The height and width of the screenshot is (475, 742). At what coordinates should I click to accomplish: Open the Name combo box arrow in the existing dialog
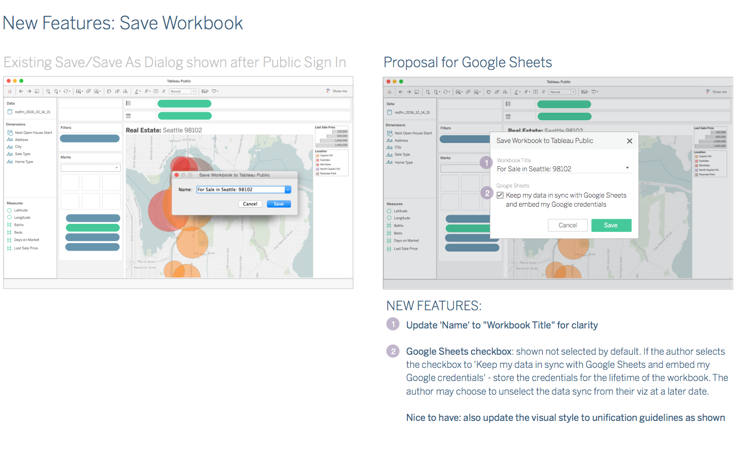[288, 189]
